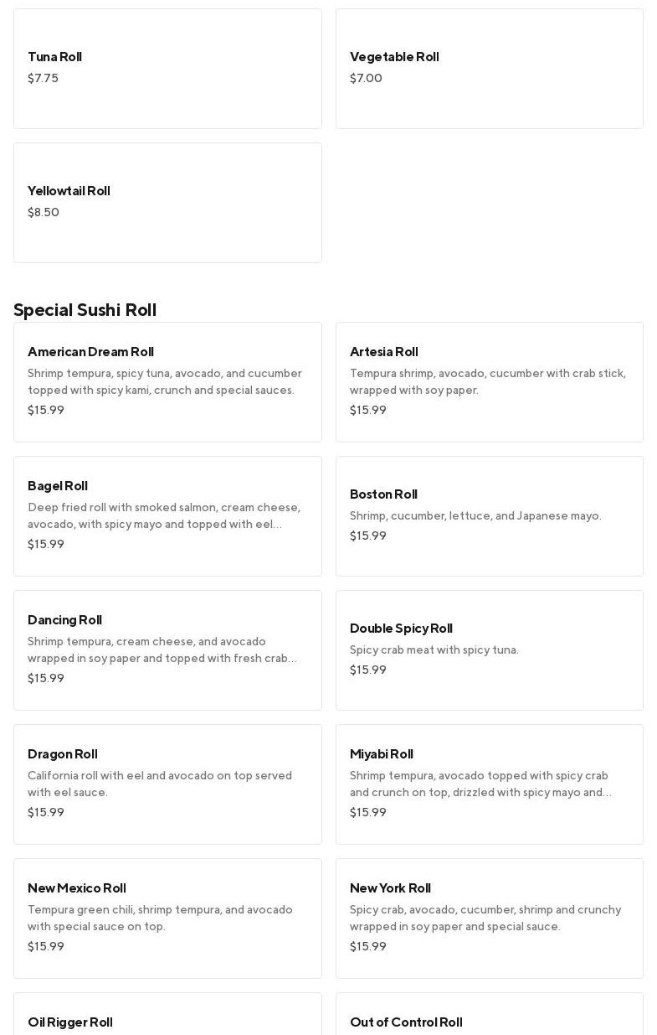Screen dimensions: 657x1035
Task: Select the Artesia Roll card
Action: [x=489, y=382]
